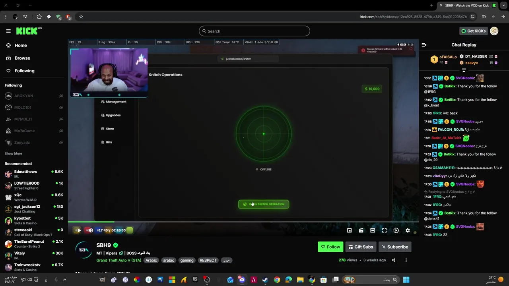Open the Mo7aGame followed channel

[x=34, y=131]
